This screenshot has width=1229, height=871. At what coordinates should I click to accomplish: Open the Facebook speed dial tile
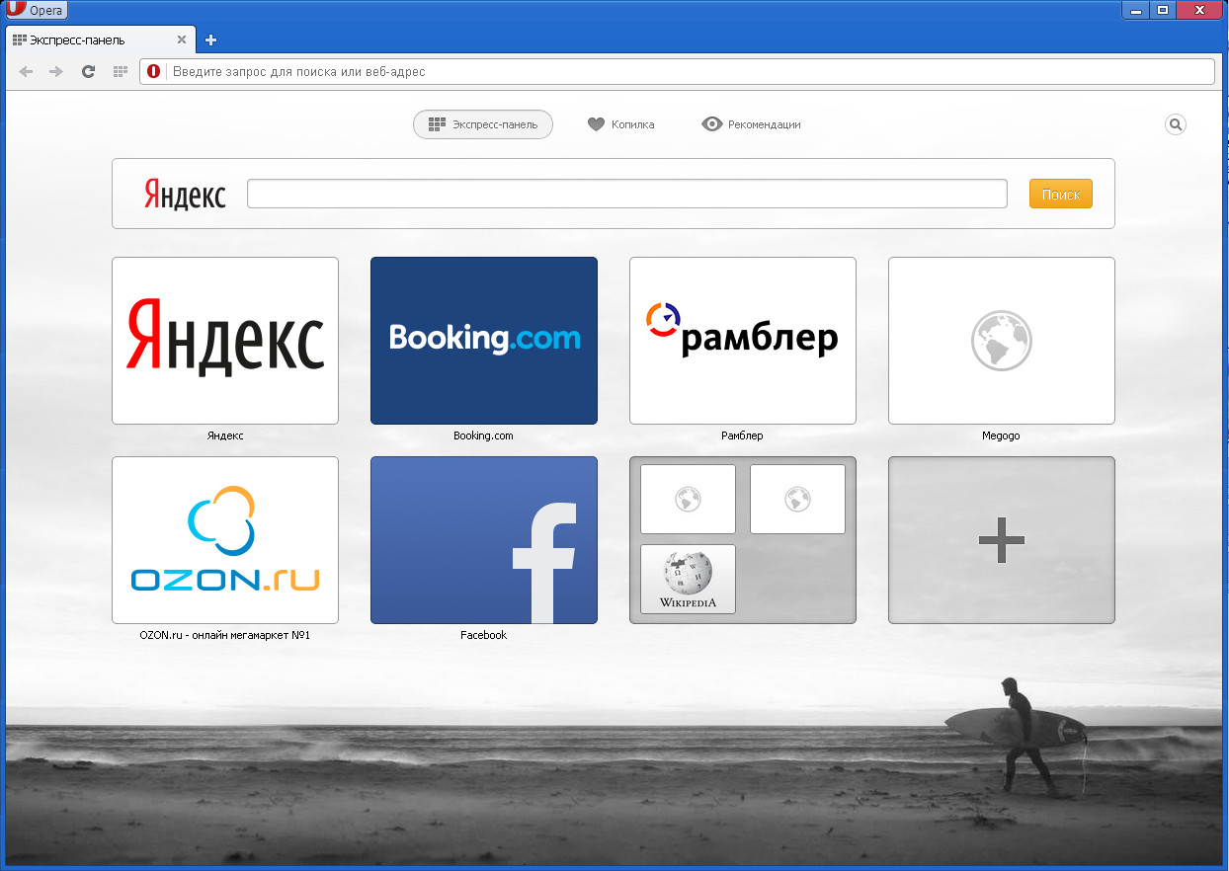pos(484,540)
